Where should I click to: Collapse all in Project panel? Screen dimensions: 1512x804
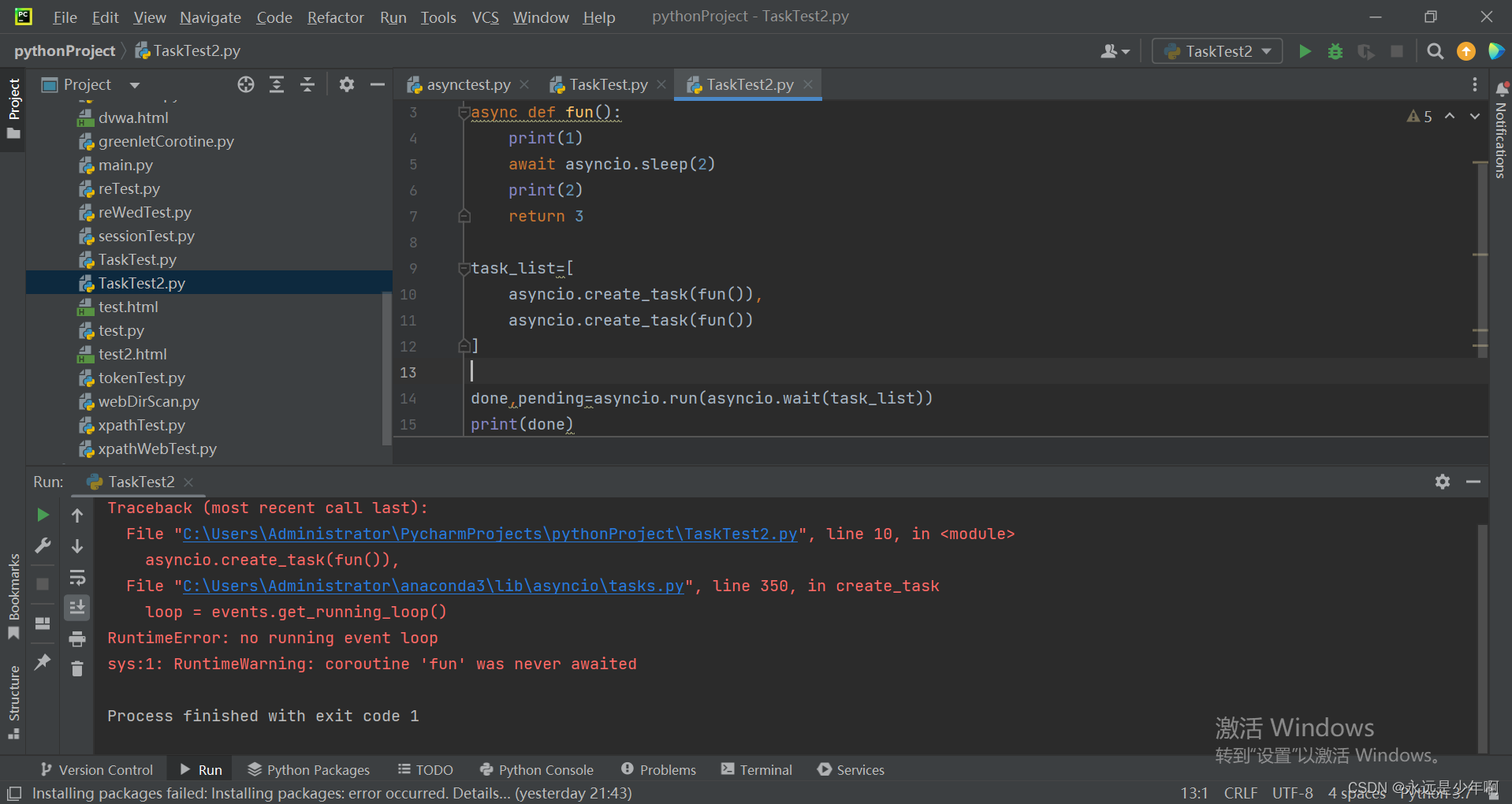coord(307,84)
